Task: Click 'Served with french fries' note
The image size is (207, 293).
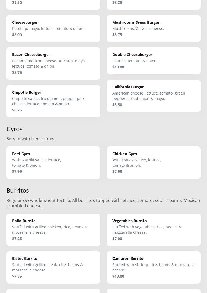Action: click(x=31, y=139)
